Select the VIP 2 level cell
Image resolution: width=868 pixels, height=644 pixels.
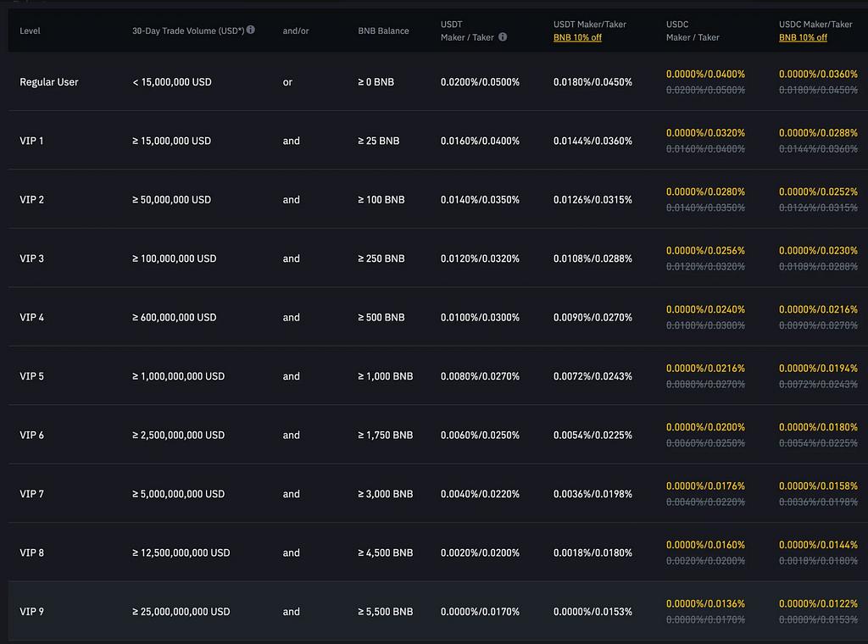(x=31, y=200)
